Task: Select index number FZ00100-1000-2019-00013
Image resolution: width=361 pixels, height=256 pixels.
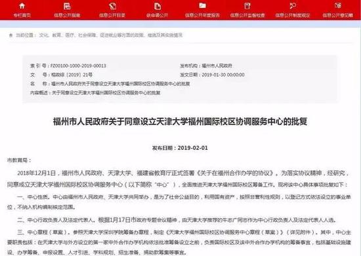Action: point(78,65)
